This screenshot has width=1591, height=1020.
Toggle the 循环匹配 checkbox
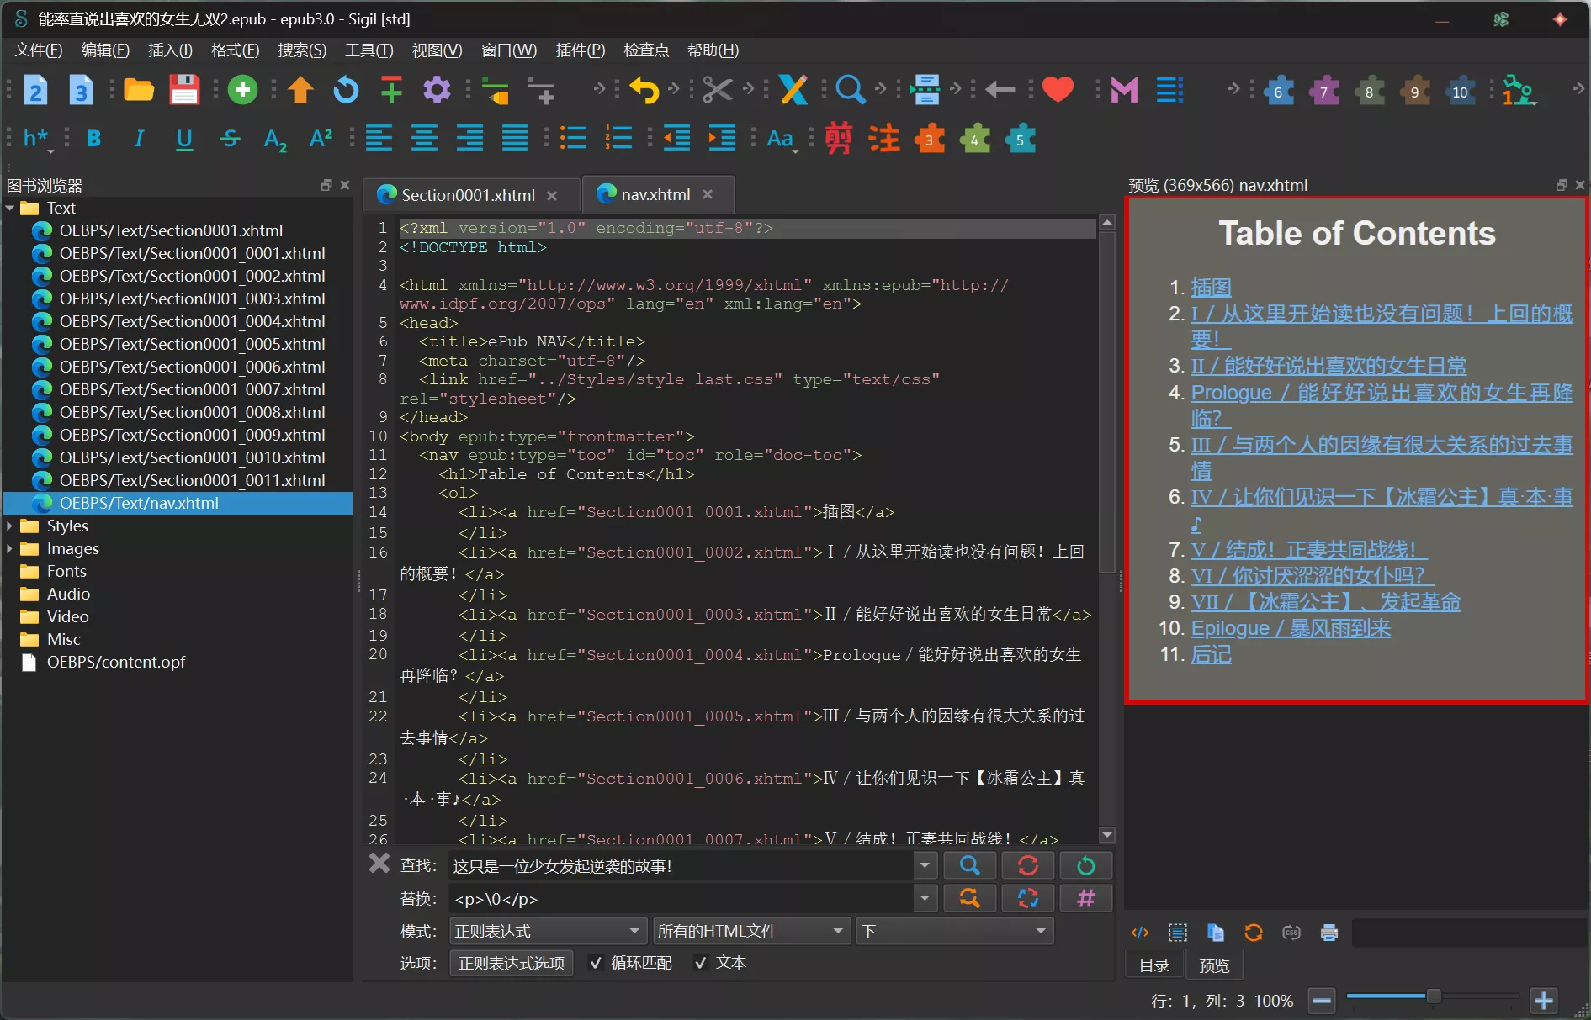tap(597, 964)
